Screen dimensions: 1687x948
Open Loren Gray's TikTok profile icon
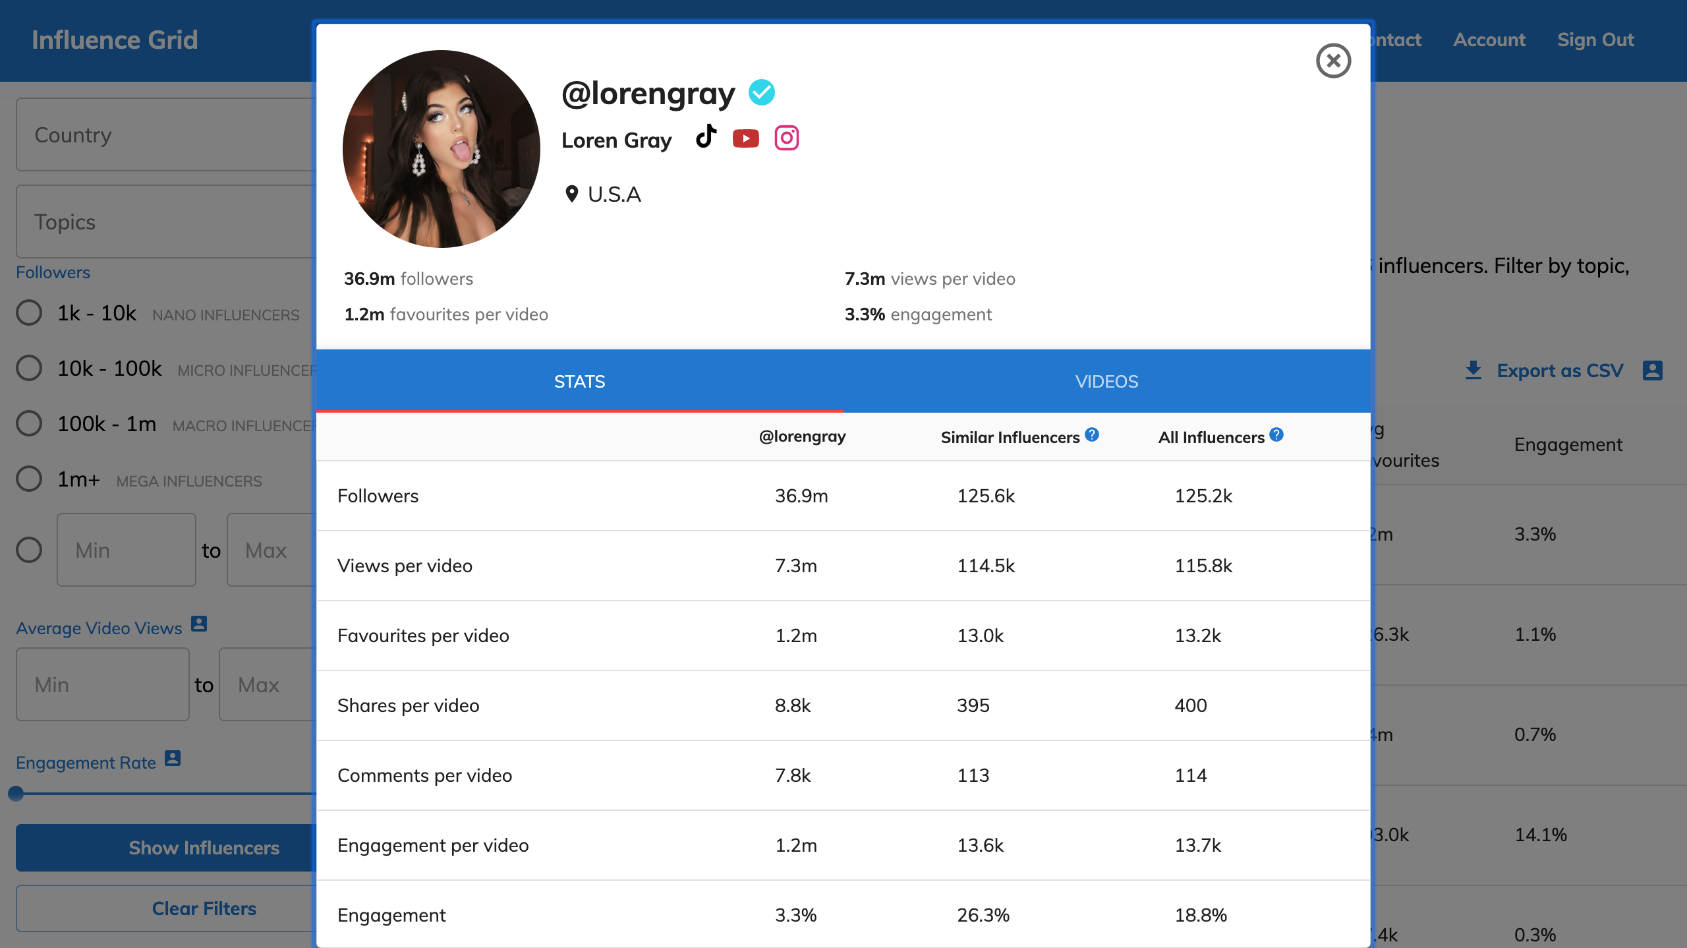click(706, 137)
